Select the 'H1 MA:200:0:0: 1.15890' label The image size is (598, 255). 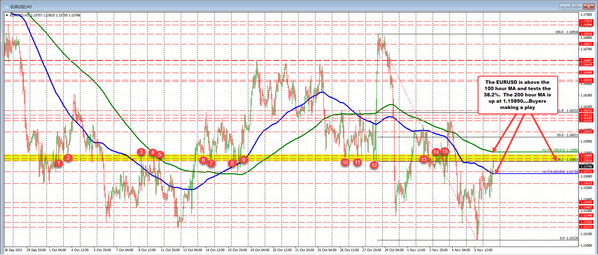tap(560, 150)
